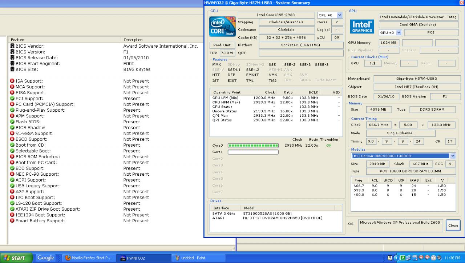The image size is (465, 263).
Task: Click the Windows XP Professional OS field
Action: (400, 226)
